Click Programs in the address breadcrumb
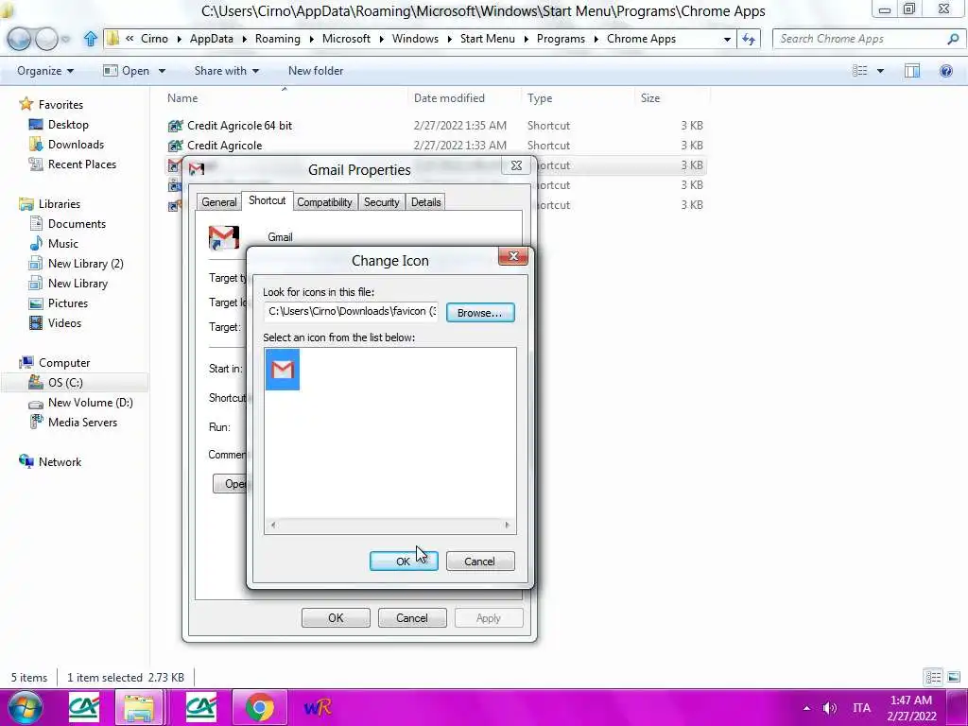Screen dimensions: 968x726 click(561, 39)
